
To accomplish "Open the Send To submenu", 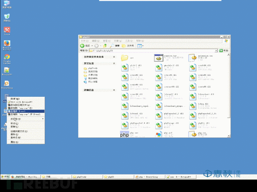I will (x=26, y=119).
